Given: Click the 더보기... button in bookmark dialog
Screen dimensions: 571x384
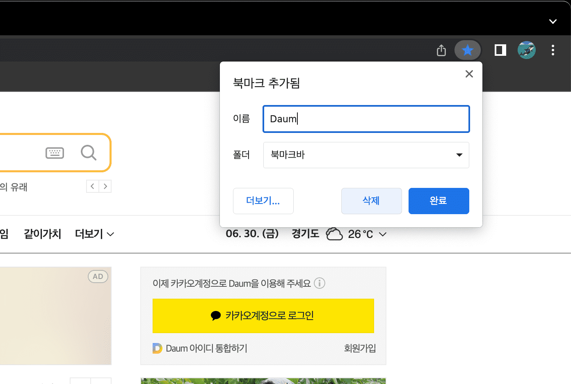Looking at the screenshot, I should (x=263, y=201).
